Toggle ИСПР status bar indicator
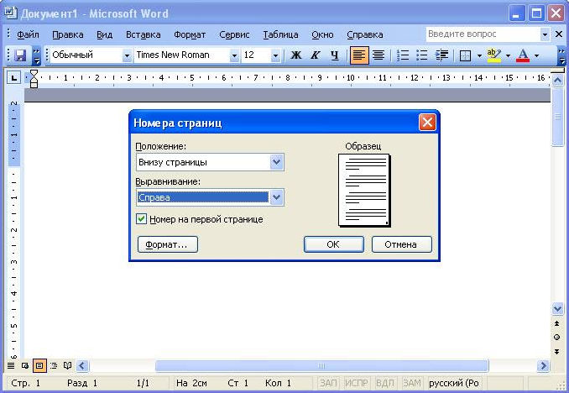The image size is (569, 393). click(356, 383)
